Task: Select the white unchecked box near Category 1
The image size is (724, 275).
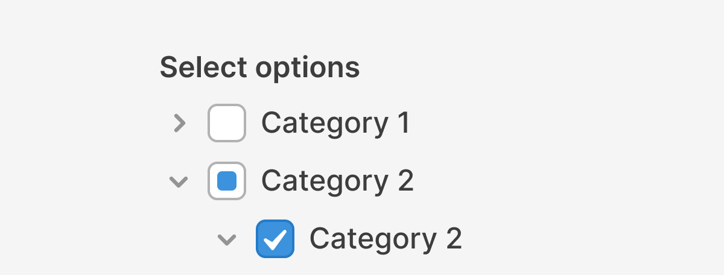Action: pos(227,123)
